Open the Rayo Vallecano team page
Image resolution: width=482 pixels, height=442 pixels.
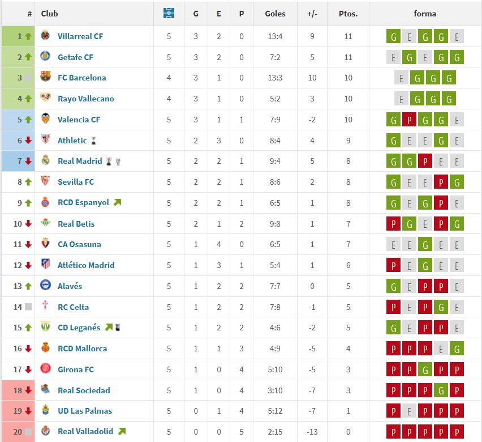(x=85, y=99)
